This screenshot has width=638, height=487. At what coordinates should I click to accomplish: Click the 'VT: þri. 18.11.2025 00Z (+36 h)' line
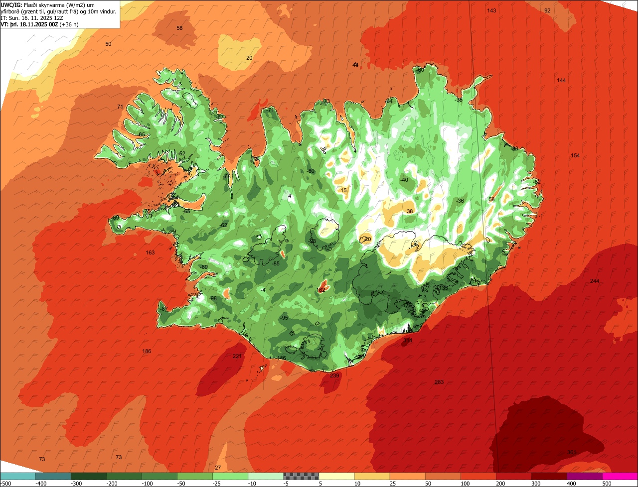(x=40, y=24)
